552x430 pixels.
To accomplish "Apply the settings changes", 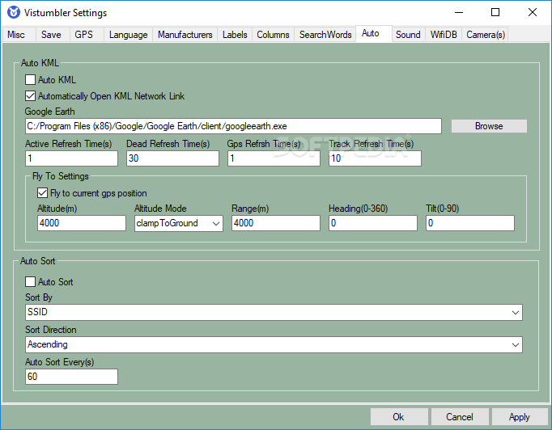I will [520, 417].
